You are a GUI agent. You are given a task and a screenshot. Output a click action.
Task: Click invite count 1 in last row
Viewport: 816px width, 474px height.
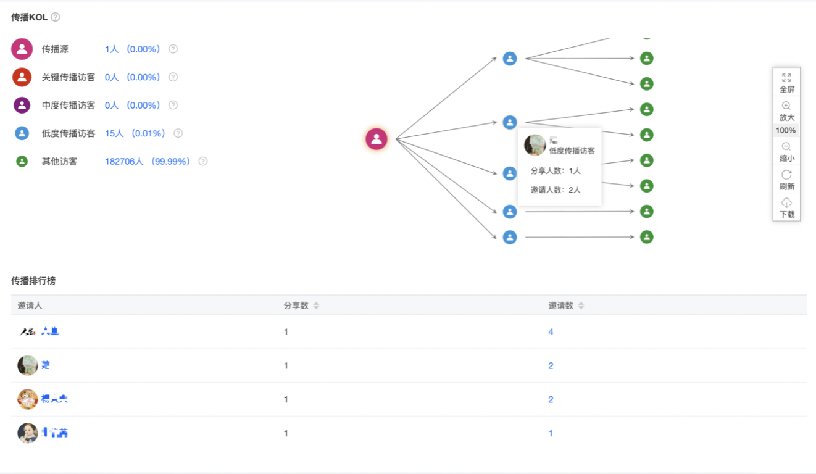point(551,433)
